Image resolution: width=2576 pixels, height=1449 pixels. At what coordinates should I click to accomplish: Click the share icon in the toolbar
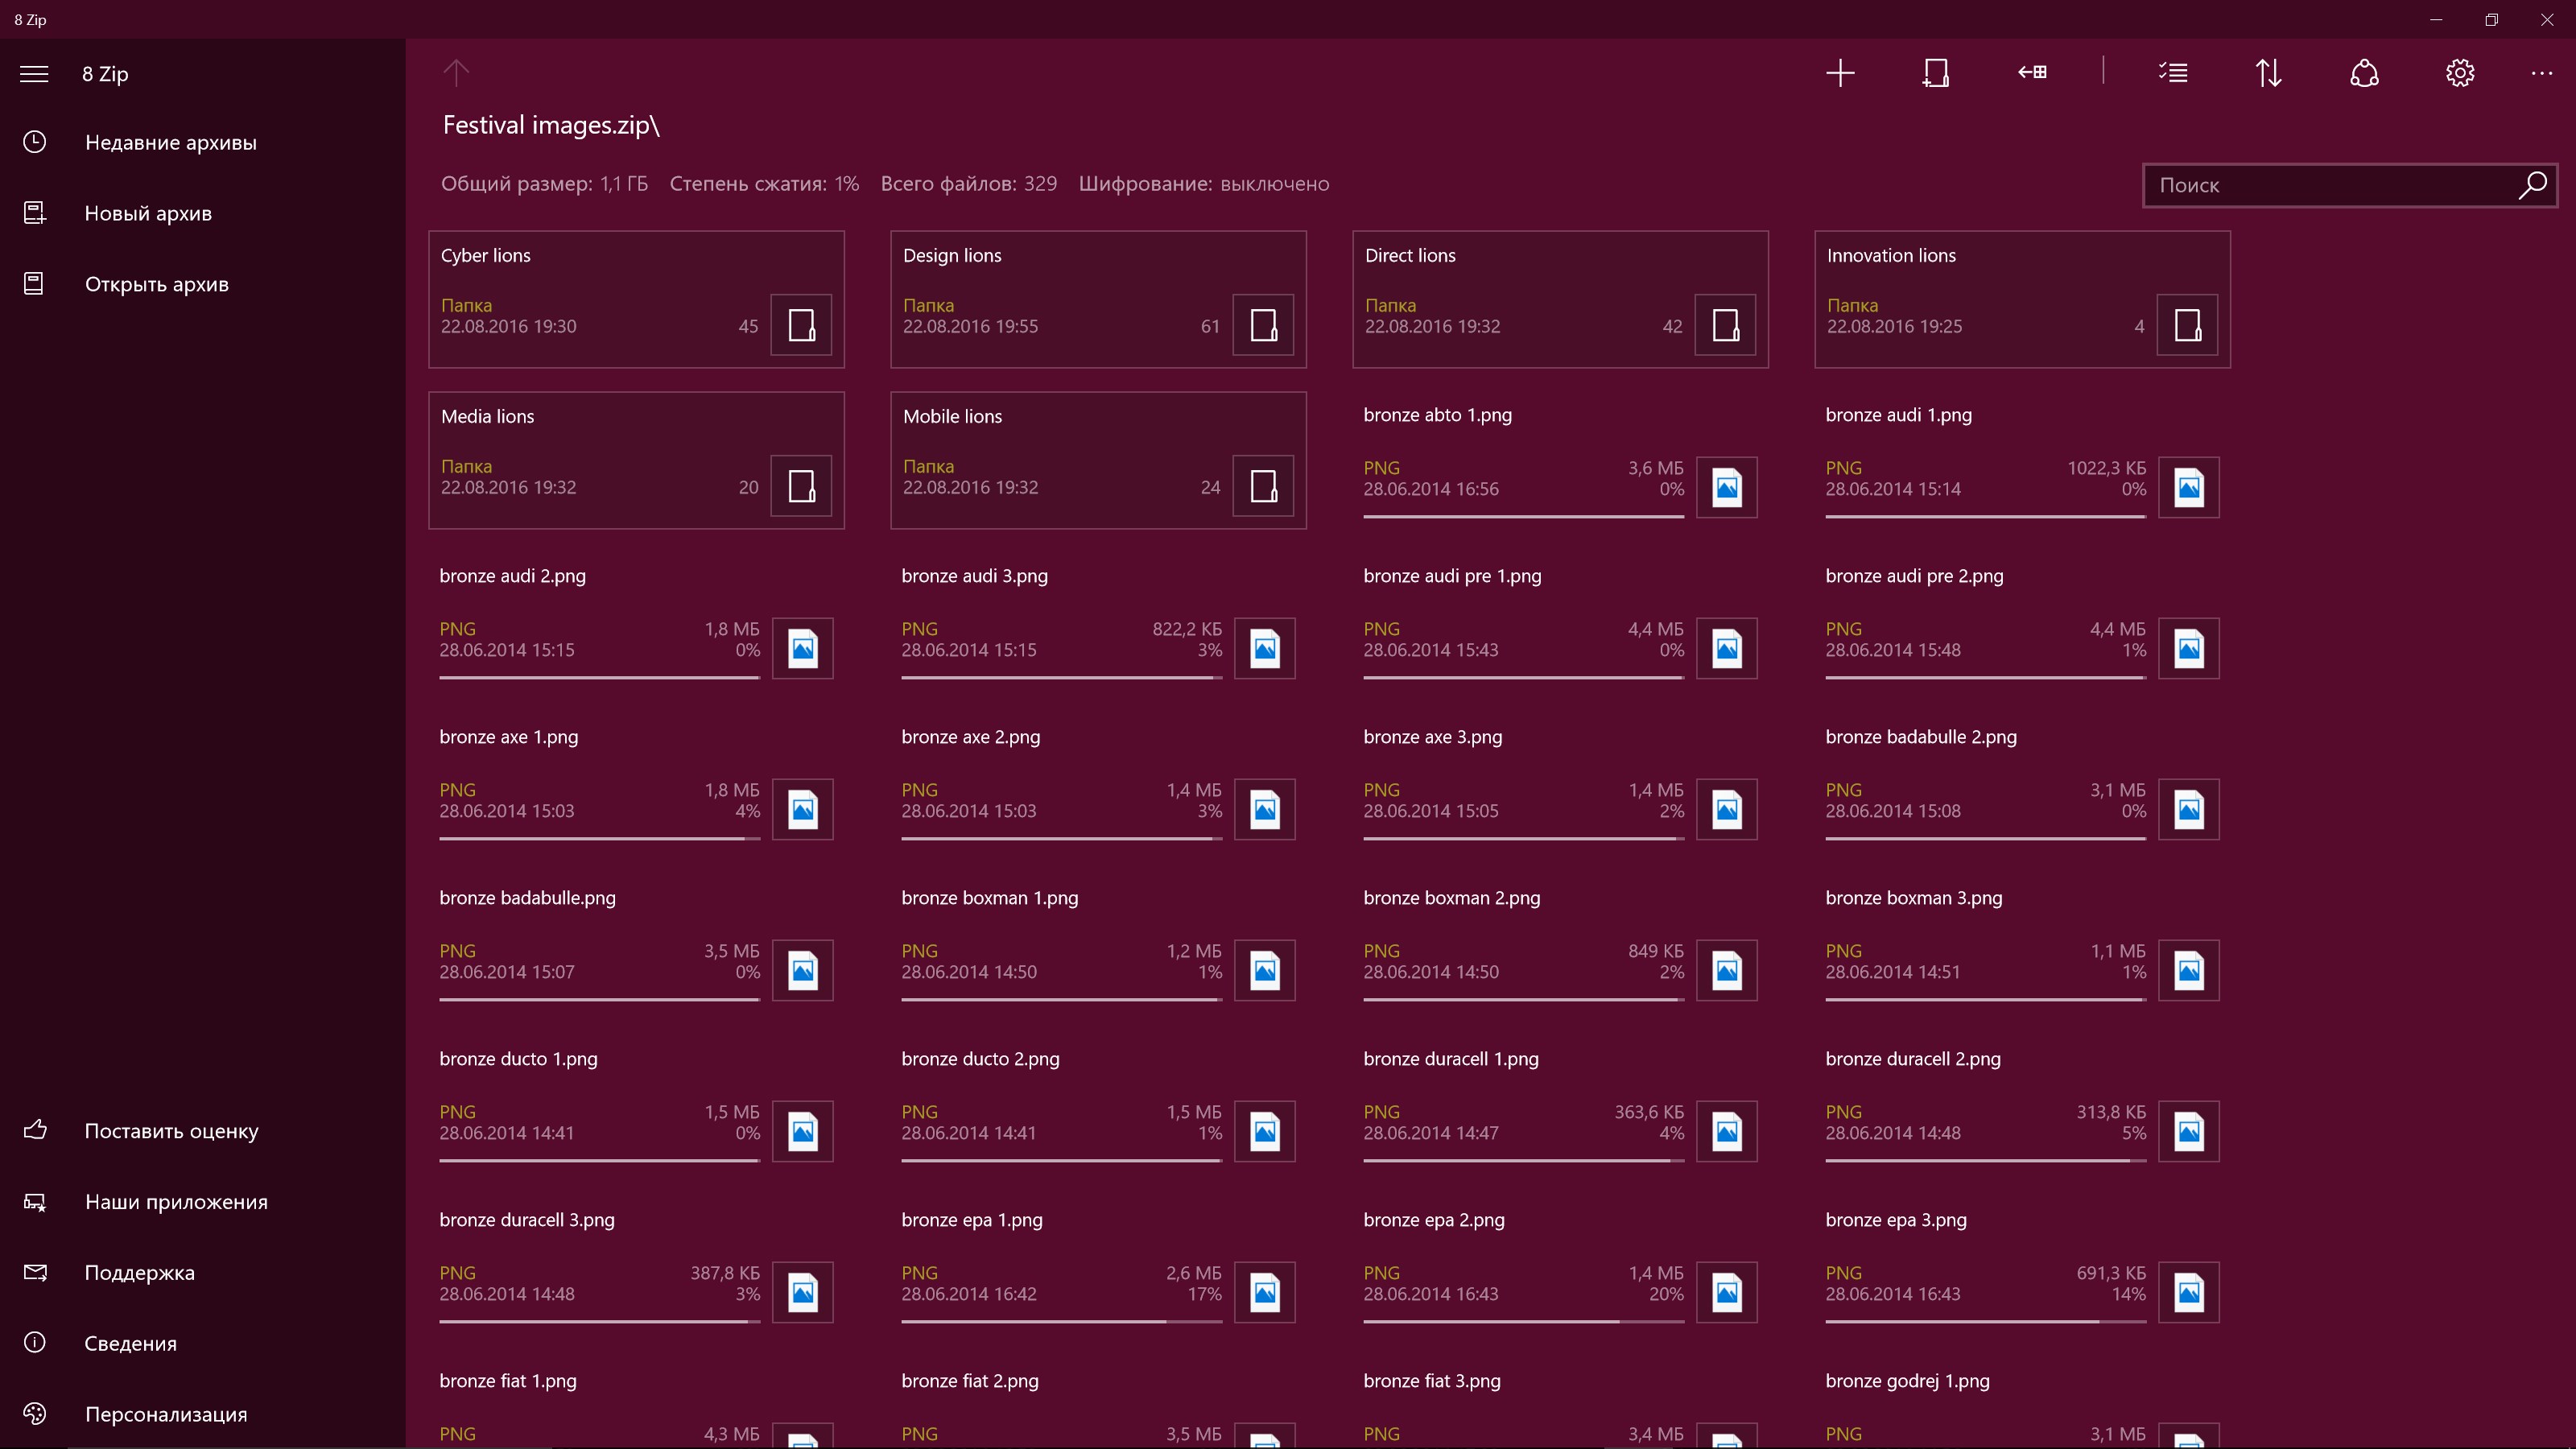coord(2364,73)
